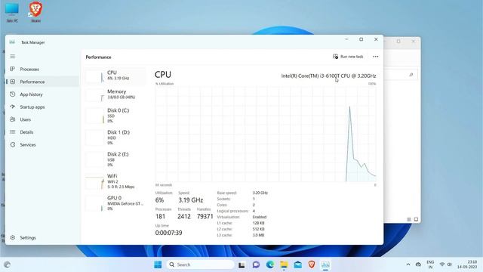Image resolution: width=483 pixels, height=272 pixels.
Task: Launch Microsoft Edge from taskbar
Action: (x=270, y=264)
